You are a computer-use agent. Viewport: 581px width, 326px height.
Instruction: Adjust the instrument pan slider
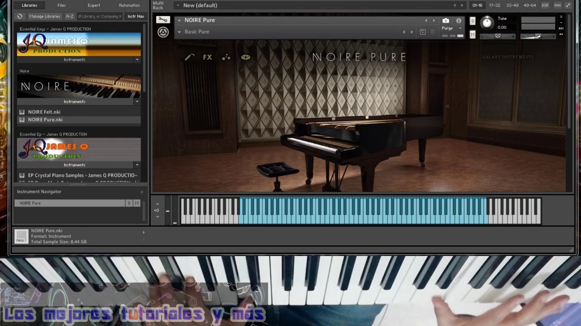coord(497,36)
